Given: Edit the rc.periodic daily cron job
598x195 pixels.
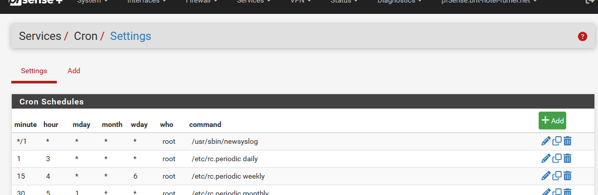Looking at the screenshot, I should [546, 158].
